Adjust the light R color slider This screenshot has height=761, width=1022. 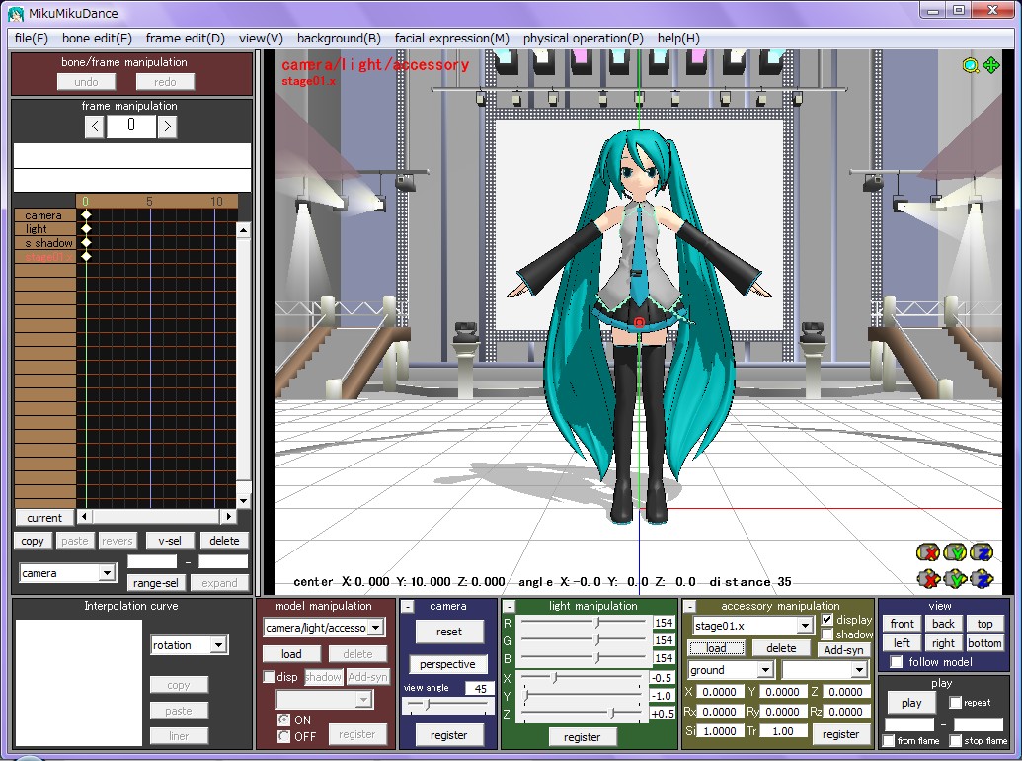(x=584, y=623)
